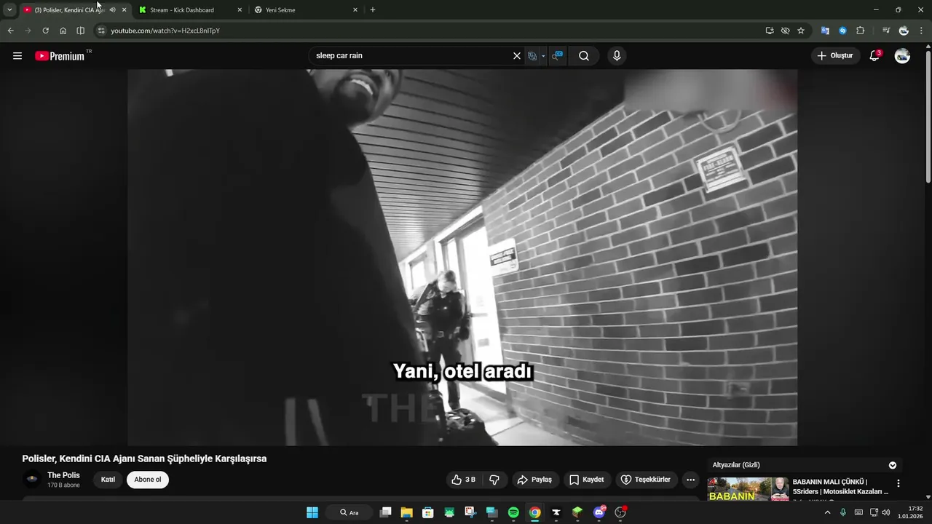Click the Abone ol subscribe button
Screen dimensions: 932x524
148,480
